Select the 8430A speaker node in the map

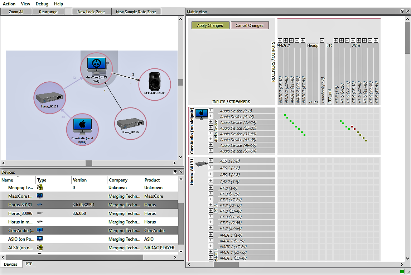point(155,85)
